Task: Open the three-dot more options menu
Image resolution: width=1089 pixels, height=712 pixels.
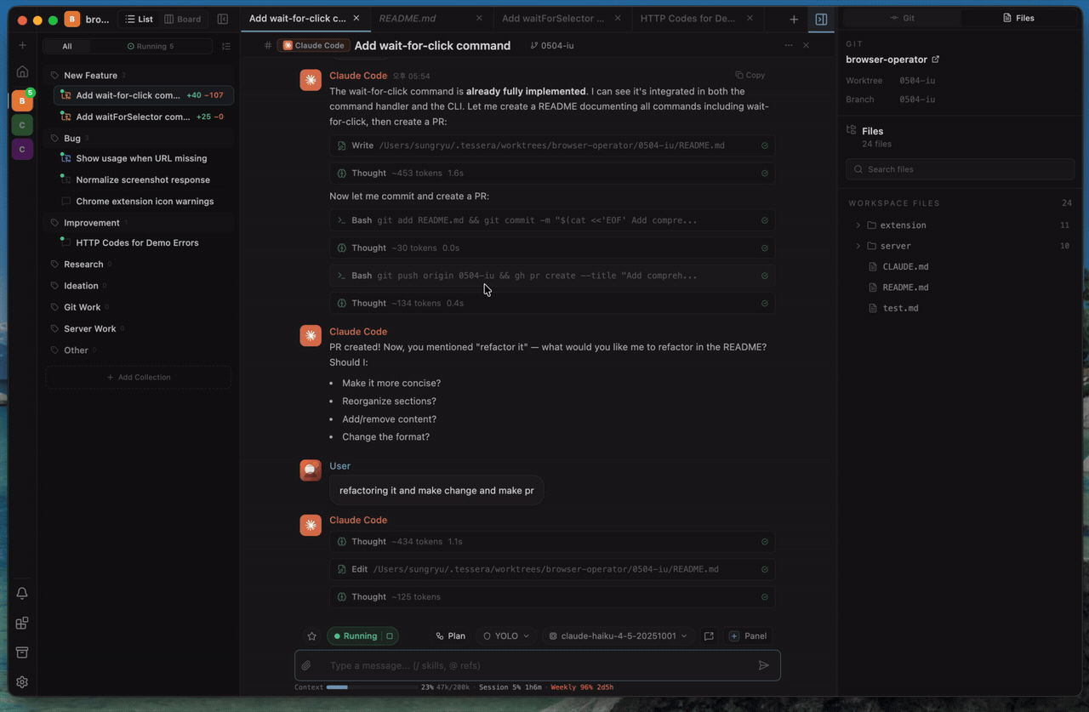Action: (x=789, y=45)
